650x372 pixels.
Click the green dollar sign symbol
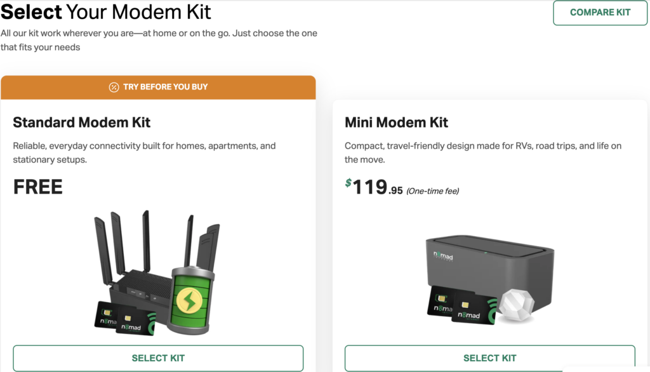click(348, 183)
